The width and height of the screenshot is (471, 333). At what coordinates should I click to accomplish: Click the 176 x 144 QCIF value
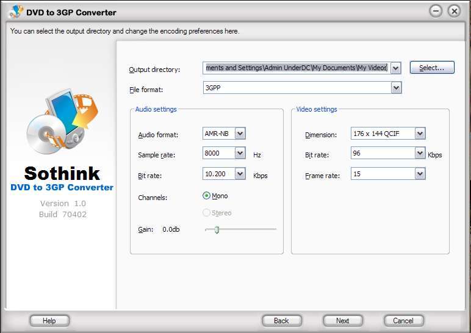tap(376, 134)
